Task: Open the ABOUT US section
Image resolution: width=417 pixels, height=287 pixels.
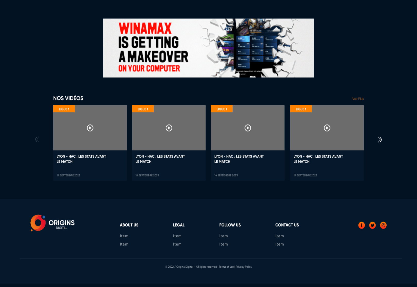Action: [129, 225]
